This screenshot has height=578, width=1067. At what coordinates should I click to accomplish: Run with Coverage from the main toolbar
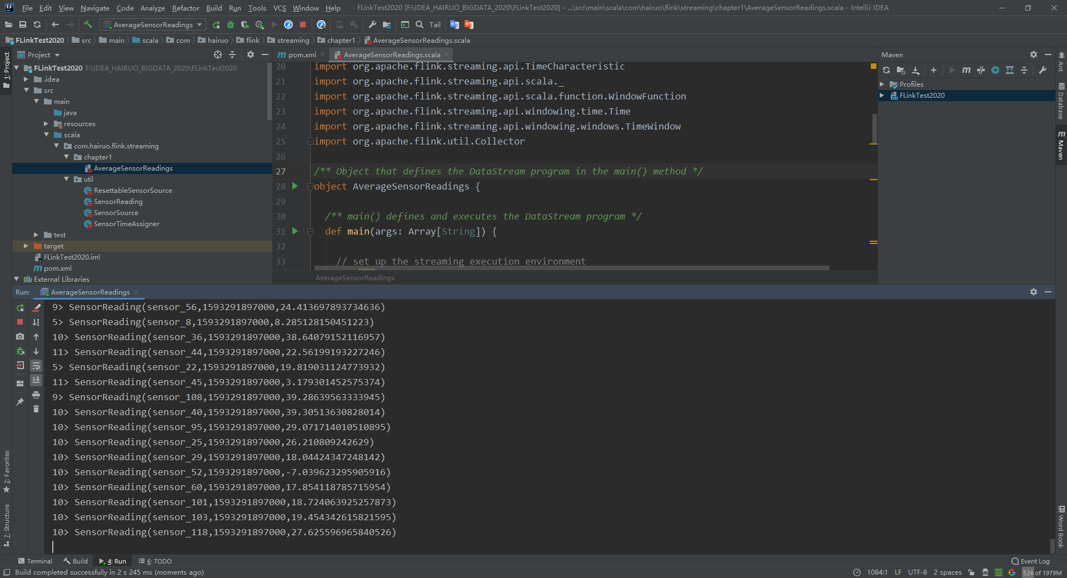click(245, 24)
